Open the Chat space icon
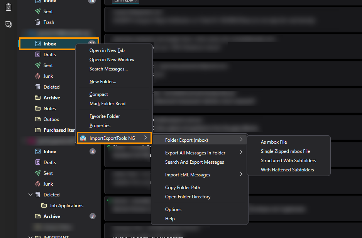Screen dimensions: 362x238 click(8, 24)
